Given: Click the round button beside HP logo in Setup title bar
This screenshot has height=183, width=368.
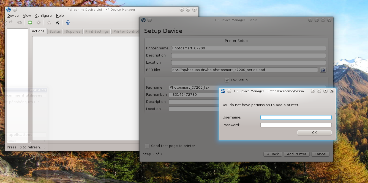Looking at the screenshot, I should (149, 20).
